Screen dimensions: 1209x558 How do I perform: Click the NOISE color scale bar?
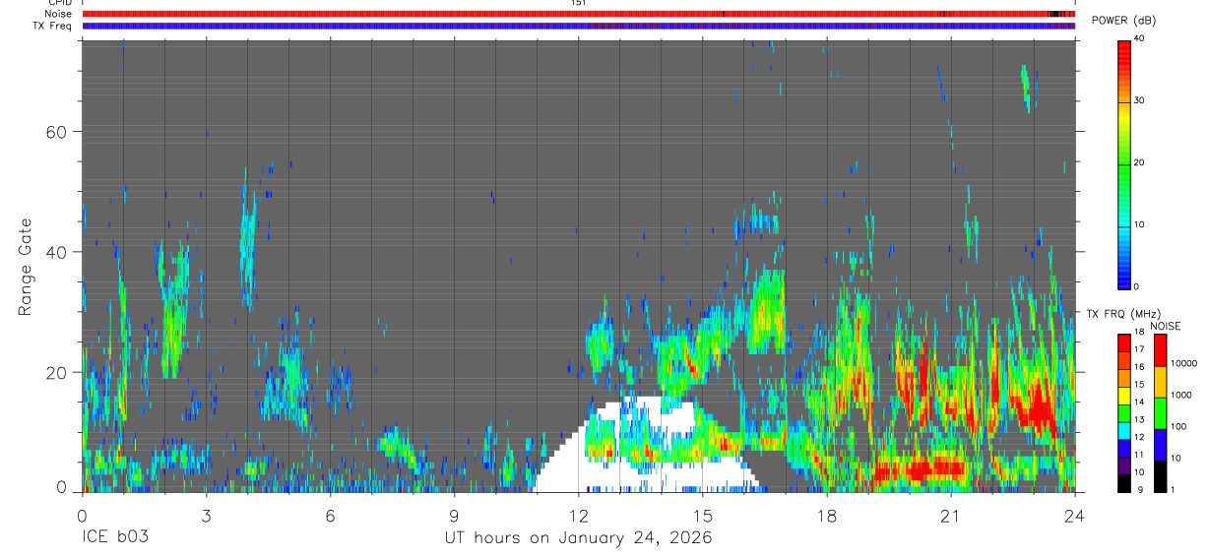[1160, 413]
